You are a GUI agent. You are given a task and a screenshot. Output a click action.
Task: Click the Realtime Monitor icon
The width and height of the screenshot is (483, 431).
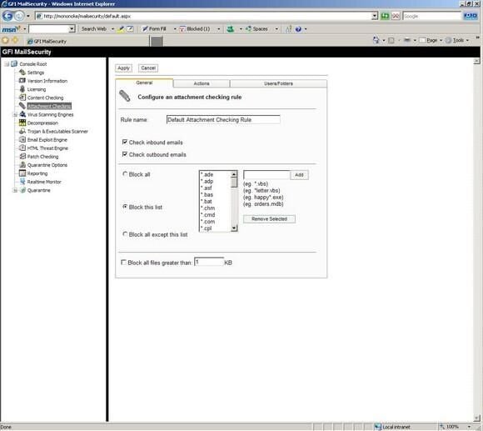(22, 182)
